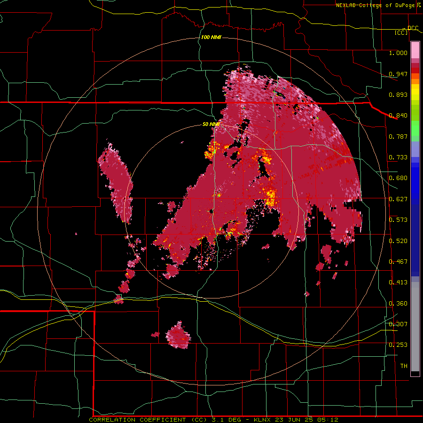Click the 1.000 value on color scale

click(398, 53)
